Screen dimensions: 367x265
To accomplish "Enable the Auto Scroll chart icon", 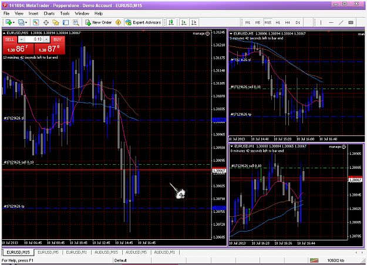I will [184, 22].
